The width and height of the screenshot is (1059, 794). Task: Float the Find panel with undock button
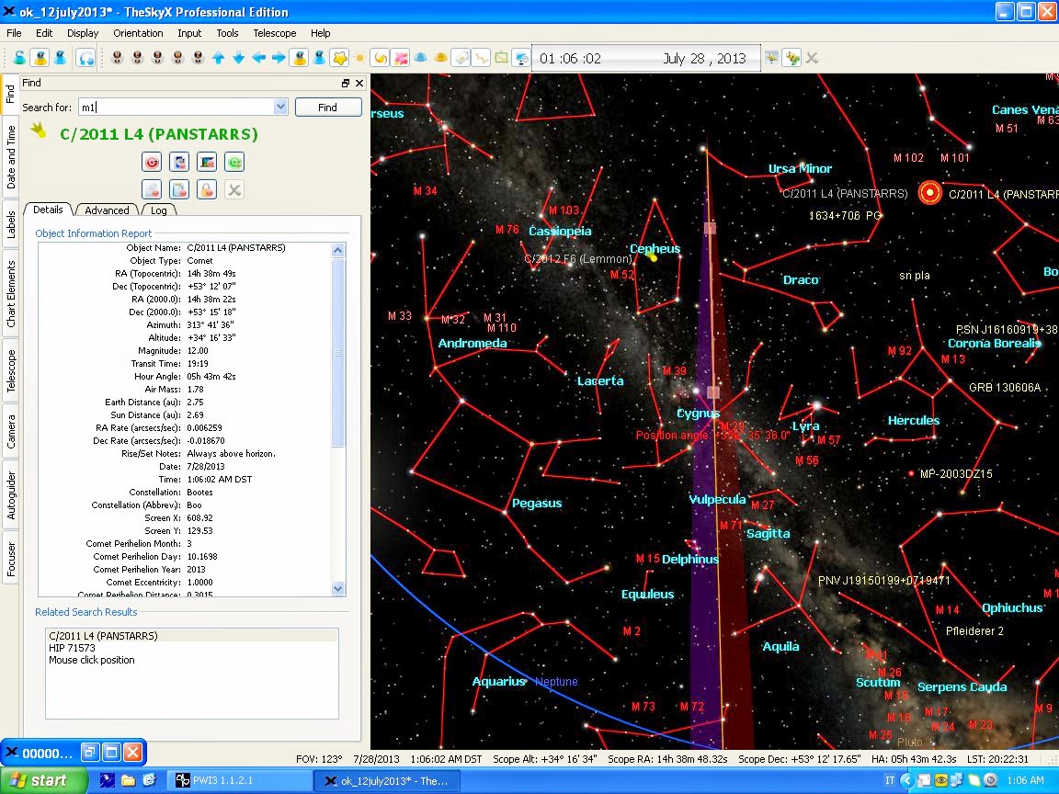point(346,83)
